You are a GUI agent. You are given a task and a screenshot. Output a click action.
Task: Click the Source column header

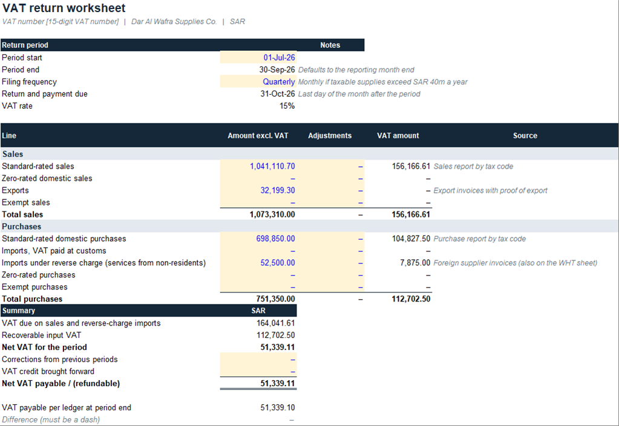click(x=525, y=135)
